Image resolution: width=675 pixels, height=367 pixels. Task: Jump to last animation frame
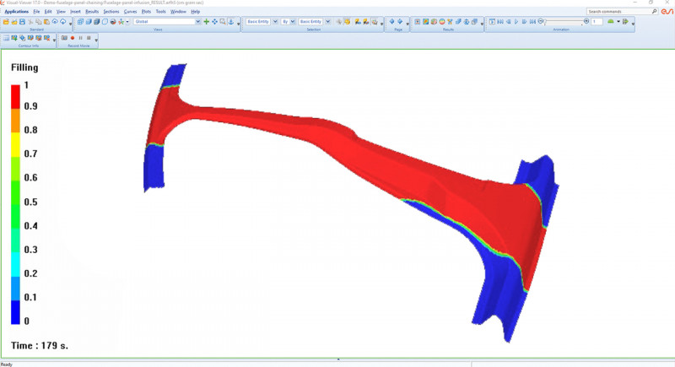coord(532,21)
